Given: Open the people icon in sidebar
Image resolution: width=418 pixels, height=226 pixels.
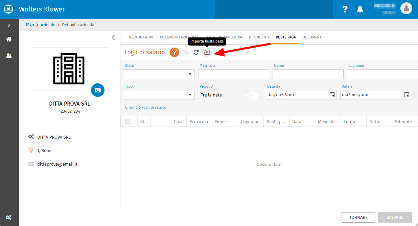Looking at the screenshot, I should 9,56.
